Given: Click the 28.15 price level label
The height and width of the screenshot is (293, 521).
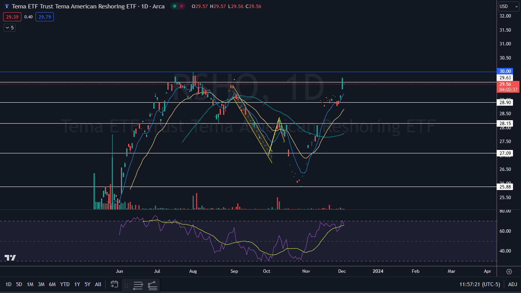Looking at the screenshot, I should click(x=505, y=124).
